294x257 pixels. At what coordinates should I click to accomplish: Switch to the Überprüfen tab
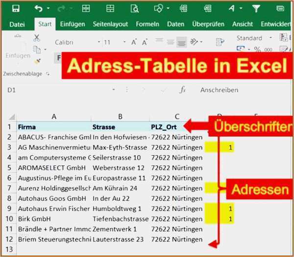click(x=208, y=24)
